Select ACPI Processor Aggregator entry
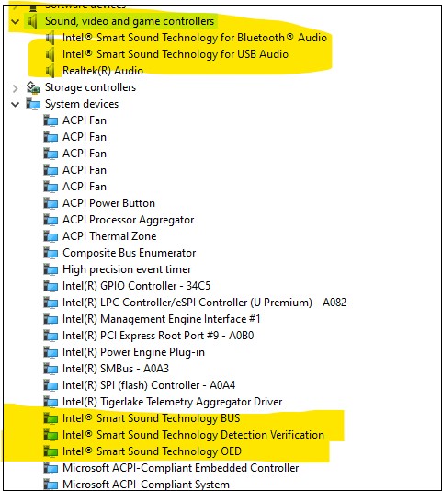This screenshot has width=442, height=491. [x=128, y=220]
